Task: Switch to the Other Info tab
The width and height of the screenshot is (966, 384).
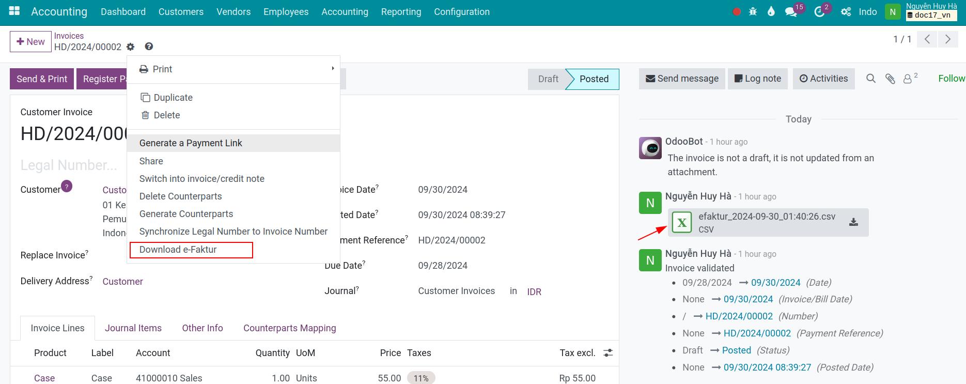Action: [202, 328]
